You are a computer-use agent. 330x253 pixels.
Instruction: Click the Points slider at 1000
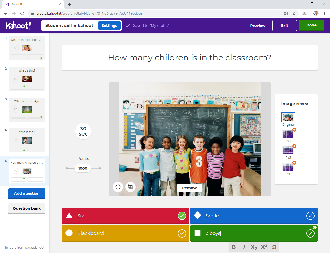[x=83, y=168]
